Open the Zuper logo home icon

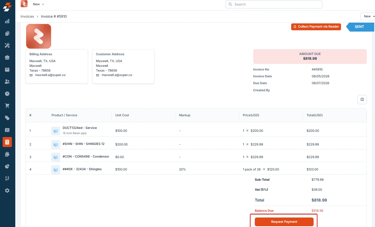pyautogui.click(x=7, y=7)
